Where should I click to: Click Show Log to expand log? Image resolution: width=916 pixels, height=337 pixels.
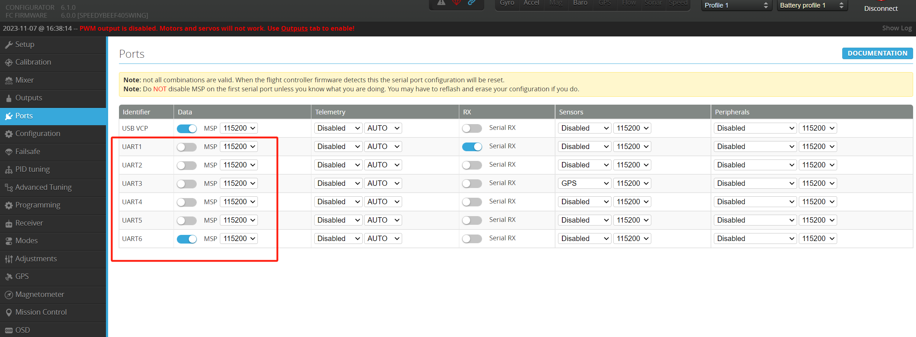(x=896, y=28)
